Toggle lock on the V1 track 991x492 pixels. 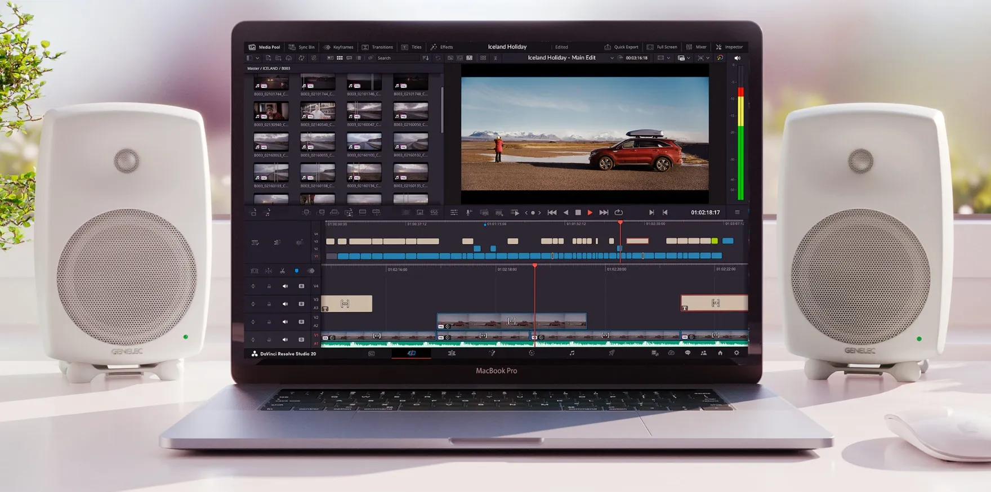pos(269,339)
